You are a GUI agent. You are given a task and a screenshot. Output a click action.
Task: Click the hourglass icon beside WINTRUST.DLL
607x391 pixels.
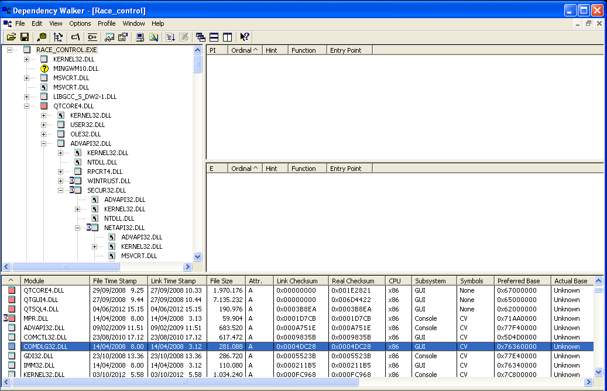click(71, 181)
